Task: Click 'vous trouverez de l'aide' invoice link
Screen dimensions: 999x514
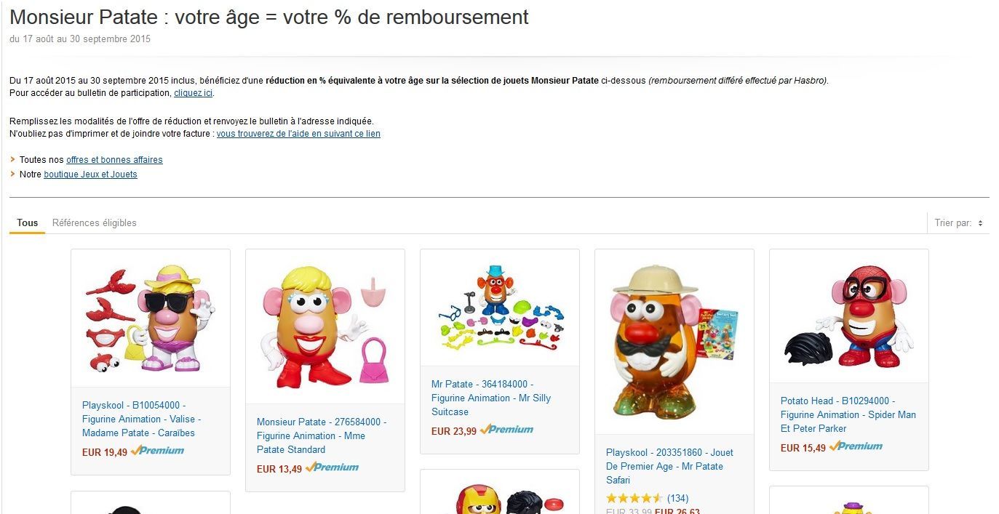Action: point(298,134)
